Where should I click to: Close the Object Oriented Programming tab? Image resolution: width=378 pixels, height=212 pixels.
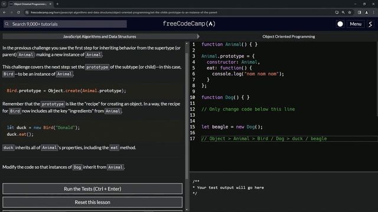pyautogui.click(x=50, y=4)
